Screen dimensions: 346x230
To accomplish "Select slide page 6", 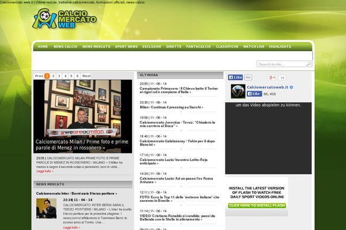I will [77, 76].
